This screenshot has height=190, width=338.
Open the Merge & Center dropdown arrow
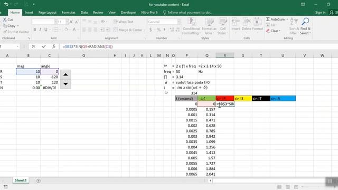(x=144, y=30)
